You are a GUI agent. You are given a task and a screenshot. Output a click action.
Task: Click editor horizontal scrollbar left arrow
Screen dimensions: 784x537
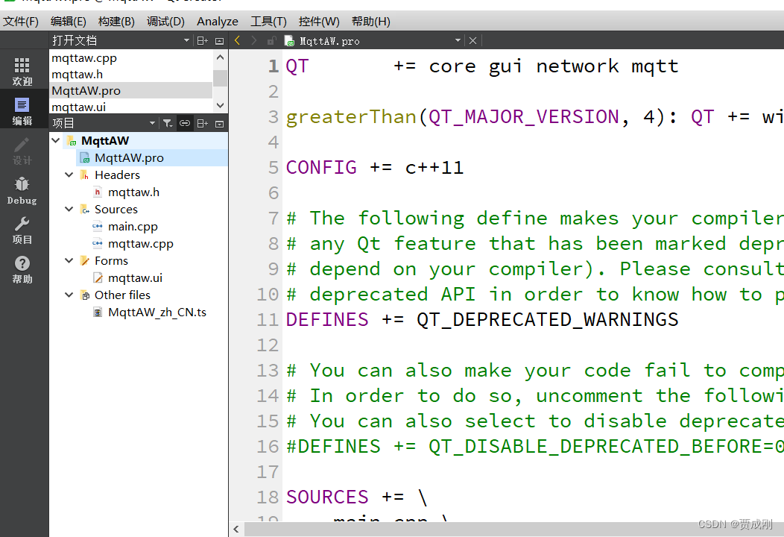point(236,529)
